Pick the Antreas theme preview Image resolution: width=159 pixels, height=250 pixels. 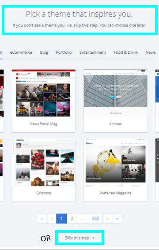(x=115, y=93)
